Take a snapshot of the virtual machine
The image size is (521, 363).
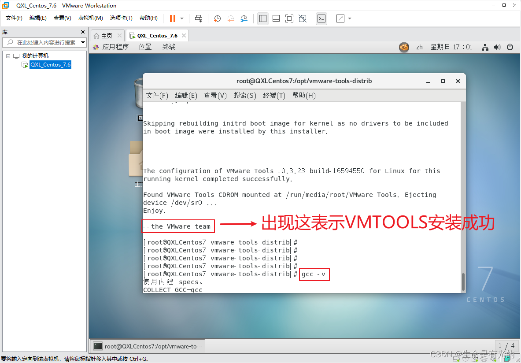click(217, 19)
